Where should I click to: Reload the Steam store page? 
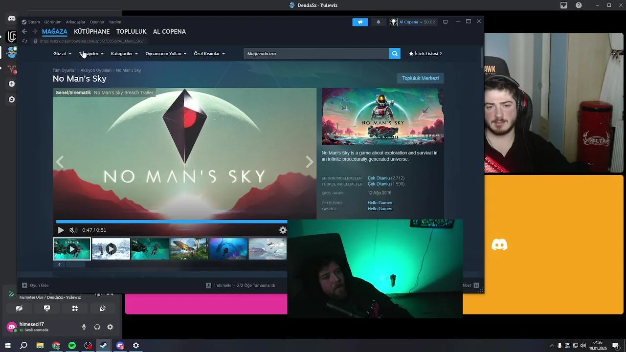click(x=24, y=41)
